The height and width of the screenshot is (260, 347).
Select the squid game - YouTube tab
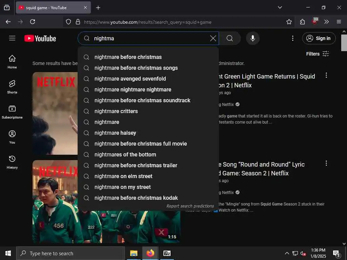(x=53, y=8)
